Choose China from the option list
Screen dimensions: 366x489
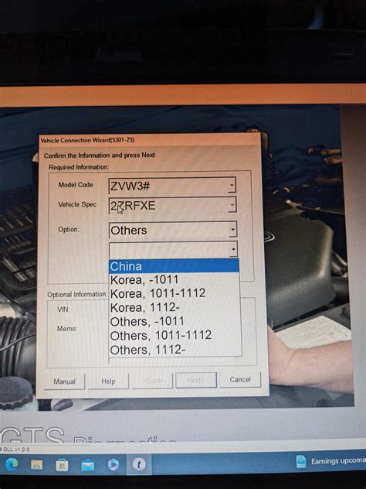[174, 266]
